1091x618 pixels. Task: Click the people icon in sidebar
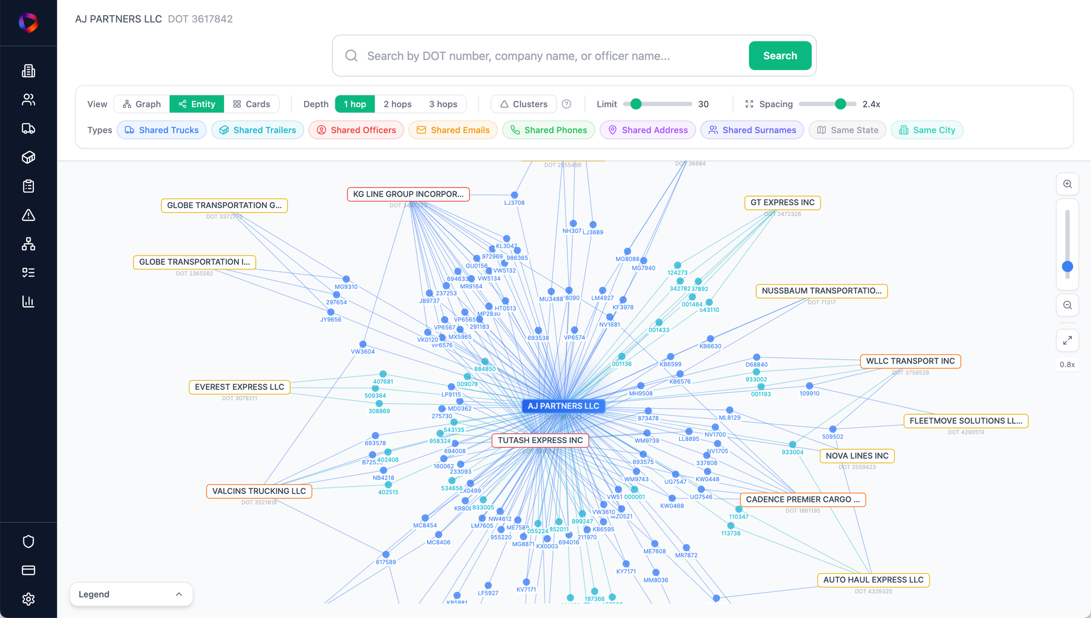(28, 100)
